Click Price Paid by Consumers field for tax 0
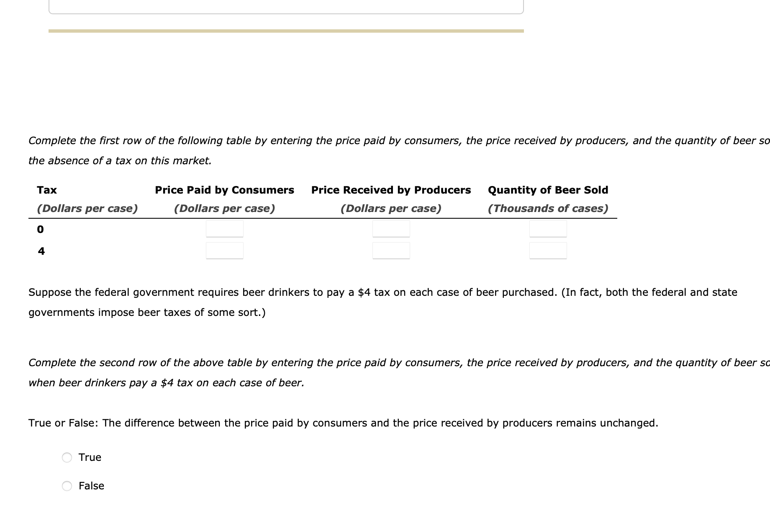770x517 pixels. [224, 229]
